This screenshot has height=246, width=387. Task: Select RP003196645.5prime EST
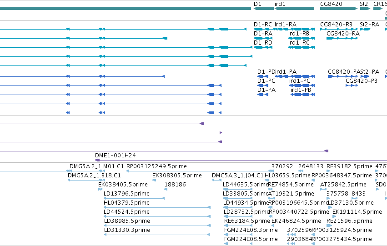click(298, 203)
